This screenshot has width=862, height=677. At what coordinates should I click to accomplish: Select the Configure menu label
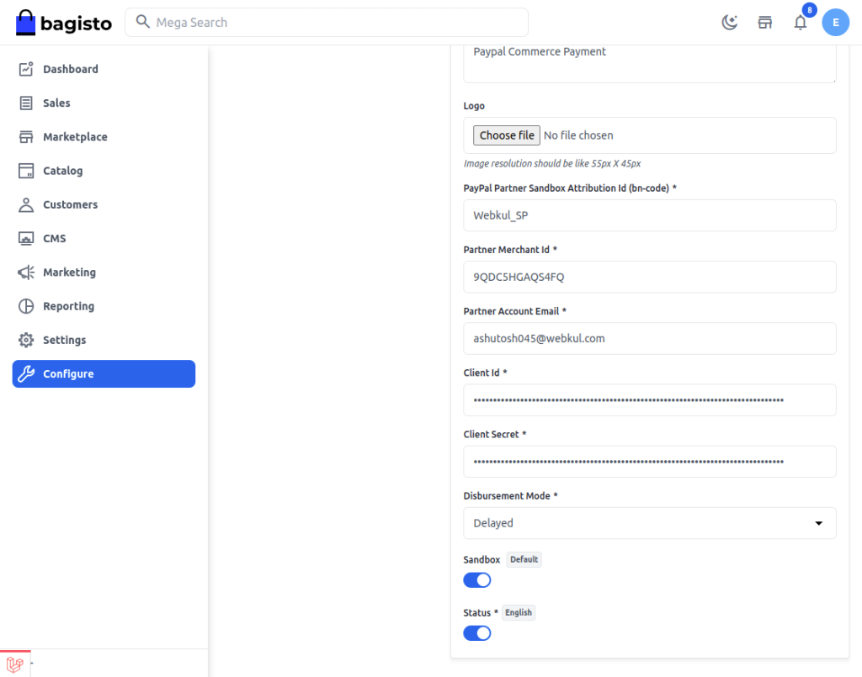[x=69, y=374]
